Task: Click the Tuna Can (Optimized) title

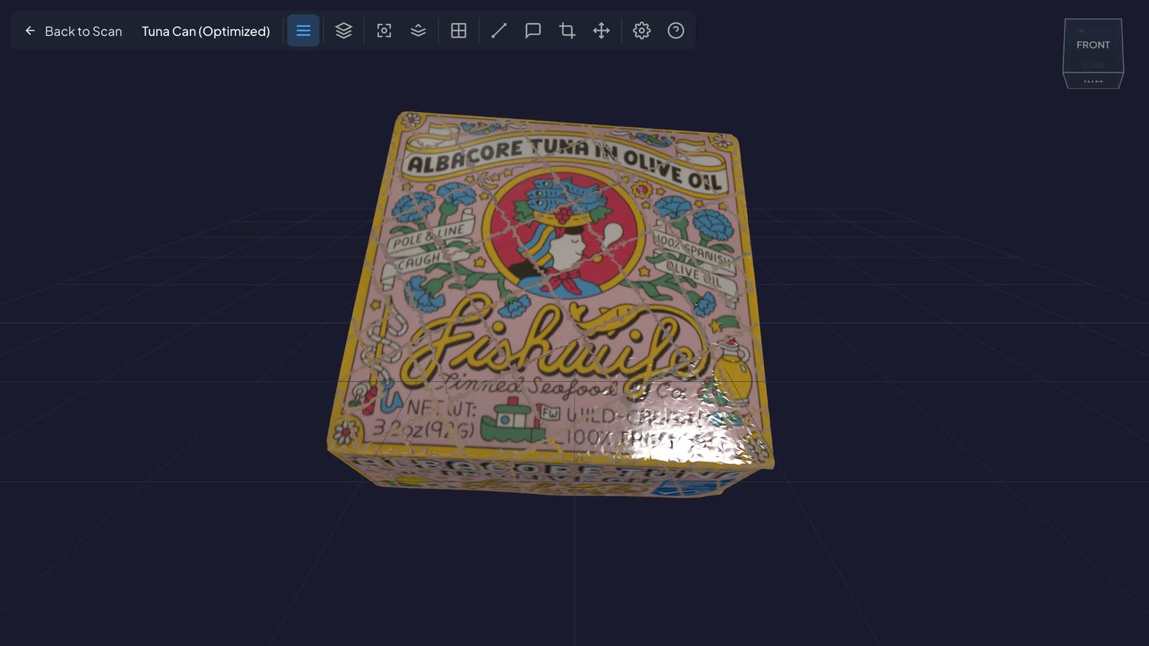Action: (x=206, y=31)
